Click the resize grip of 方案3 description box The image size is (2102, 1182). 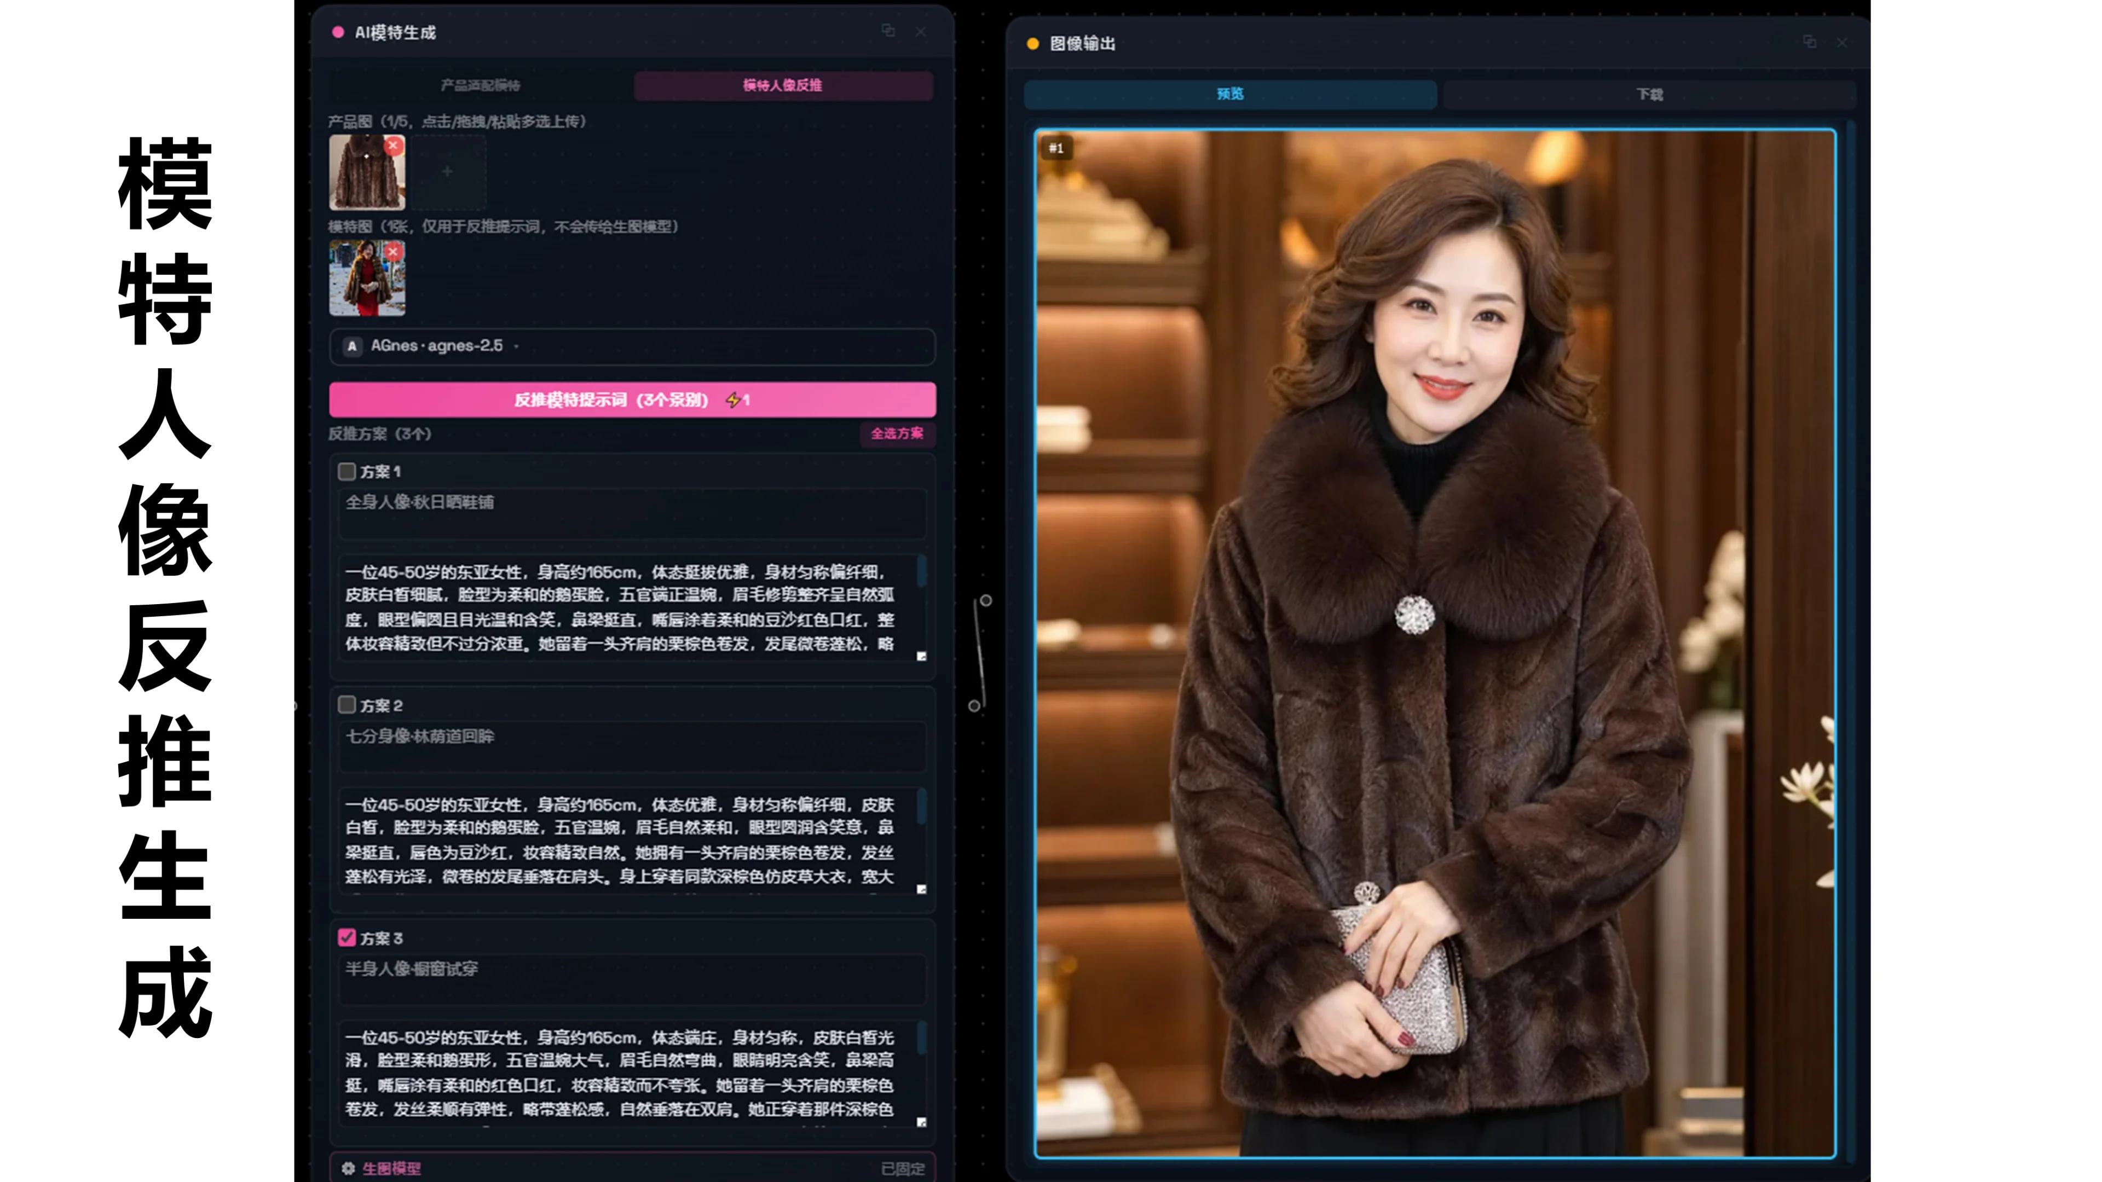pyautogui.click(x=921, y=1122)
